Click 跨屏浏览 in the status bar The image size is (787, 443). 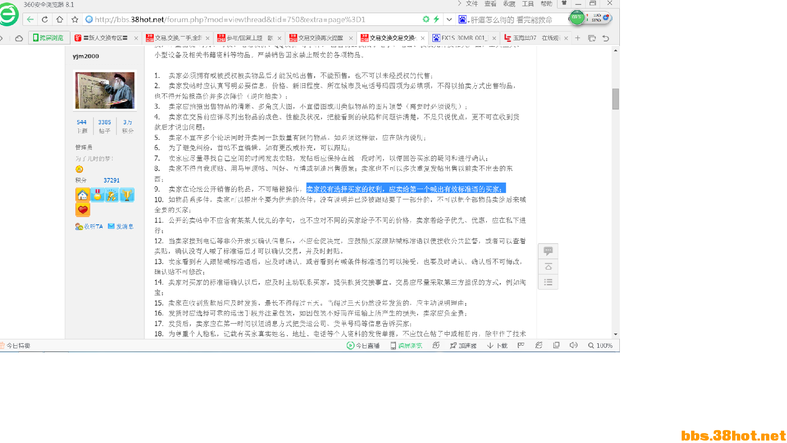coord(406,346)
